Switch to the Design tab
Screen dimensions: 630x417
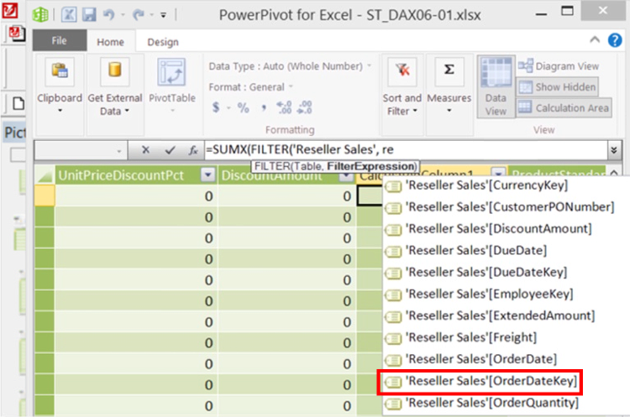(x=163, y=42)
